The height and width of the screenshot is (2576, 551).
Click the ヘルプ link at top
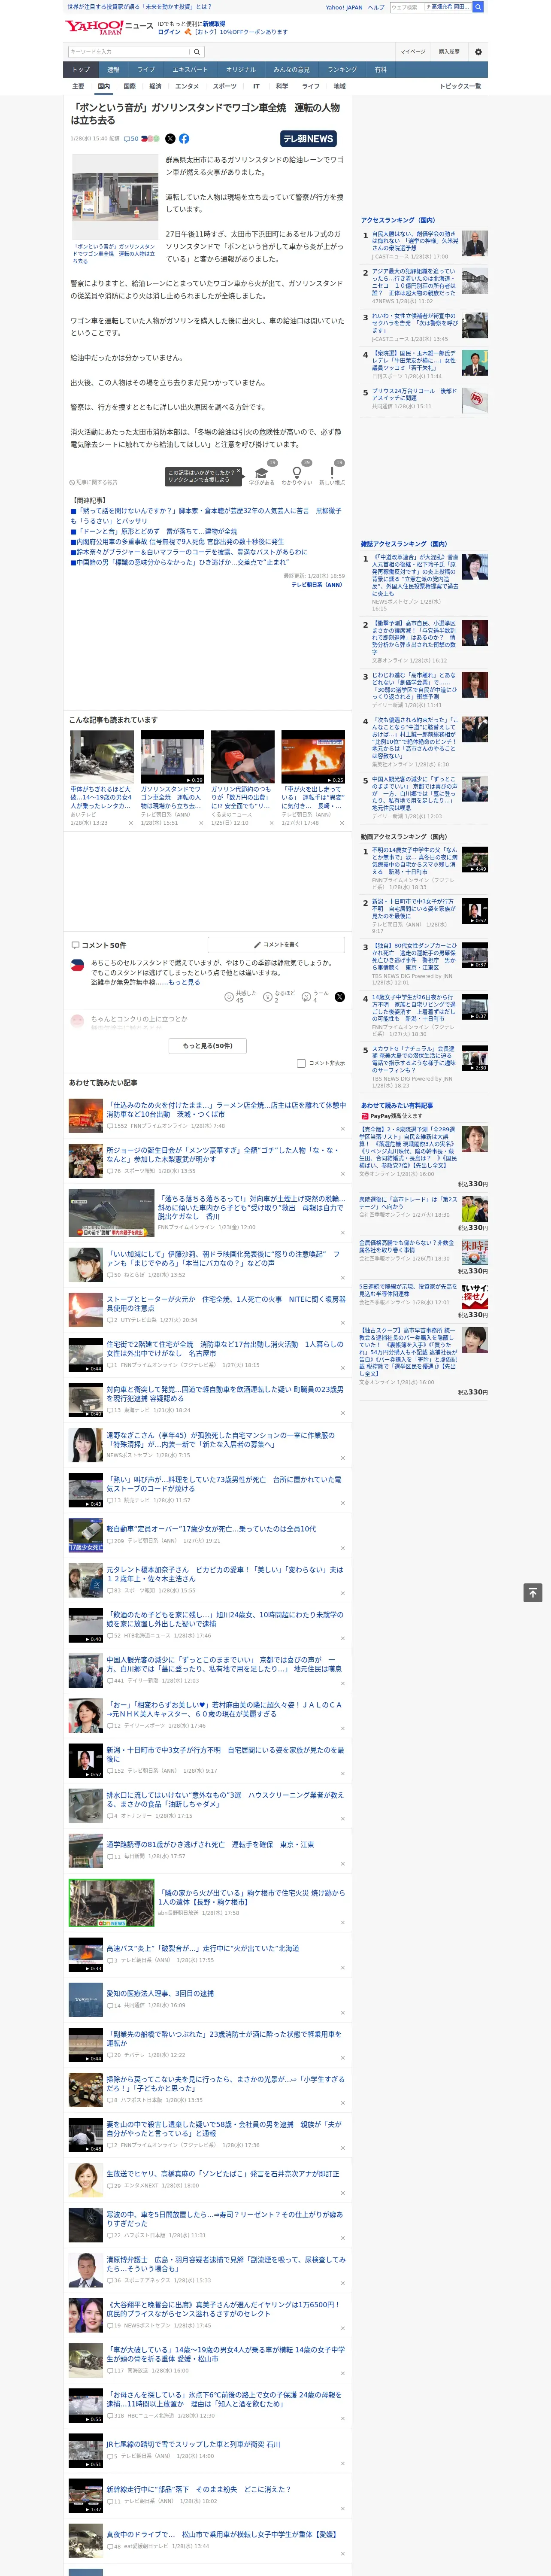coord(375,7)
